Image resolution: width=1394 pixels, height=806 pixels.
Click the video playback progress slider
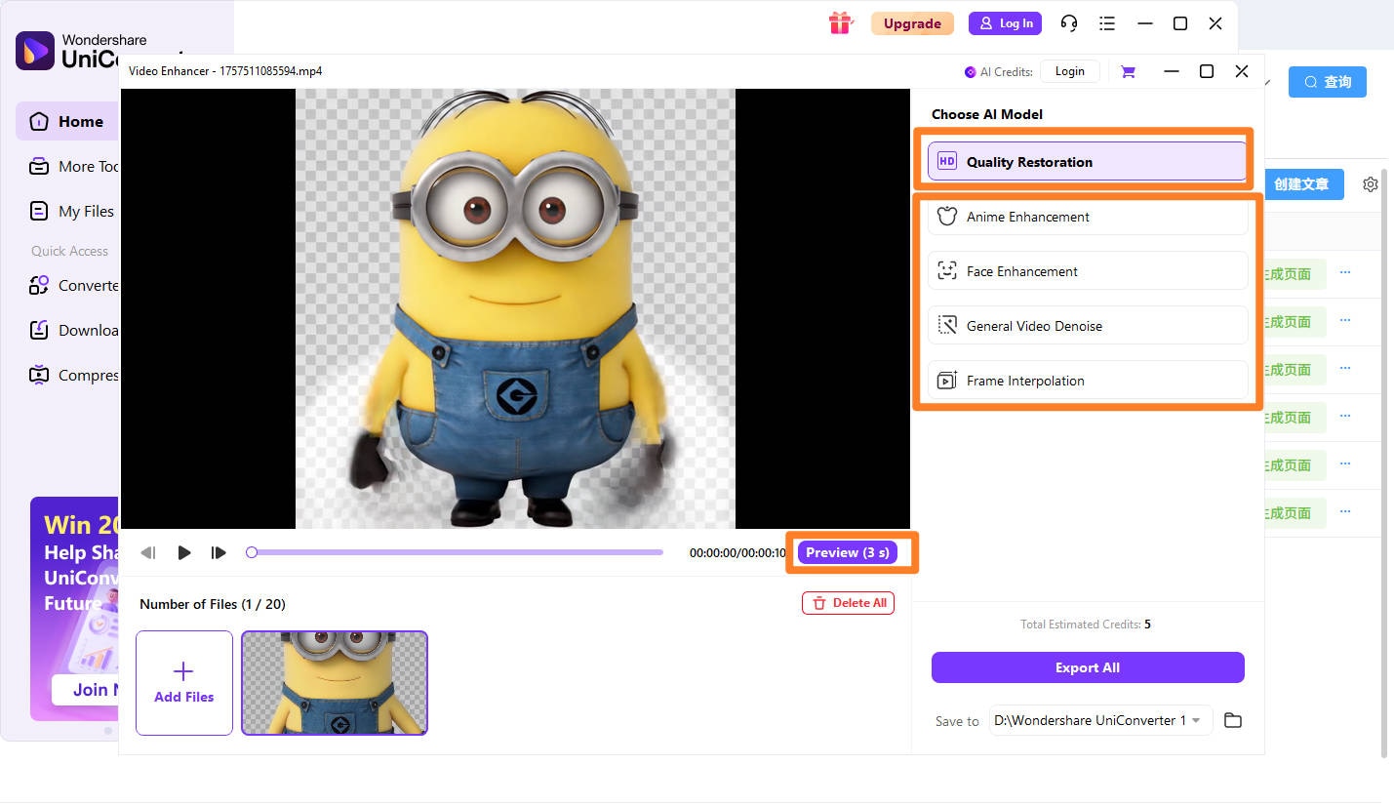455,552
